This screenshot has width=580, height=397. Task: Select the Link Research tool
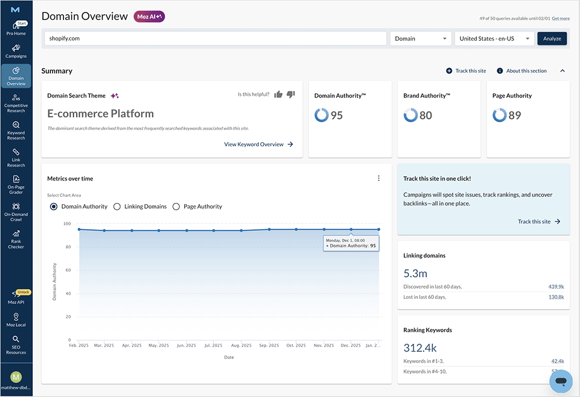coord(16,157)
